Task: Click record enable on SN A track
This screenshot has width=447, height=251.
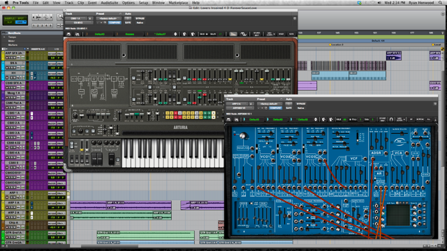Action: [8, 68]
